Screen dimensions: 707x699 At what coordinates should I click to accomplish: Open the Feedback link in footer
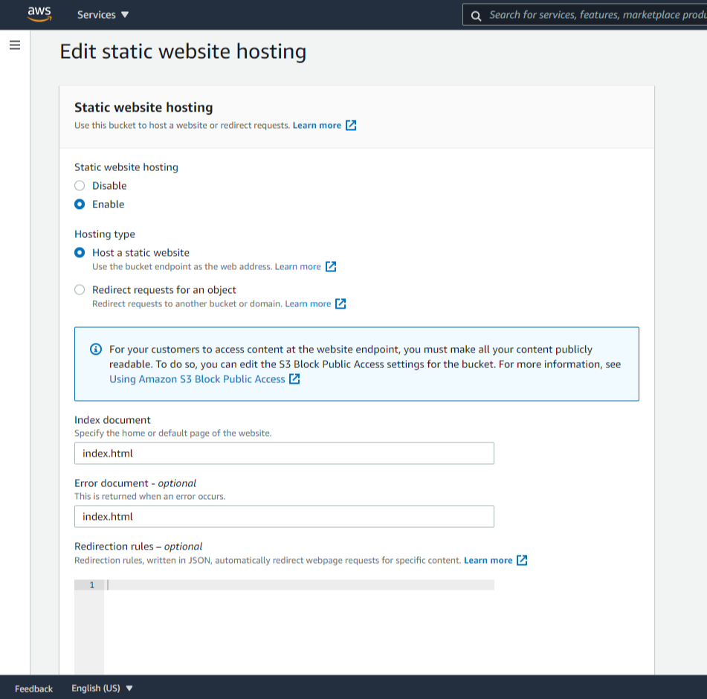33,689
